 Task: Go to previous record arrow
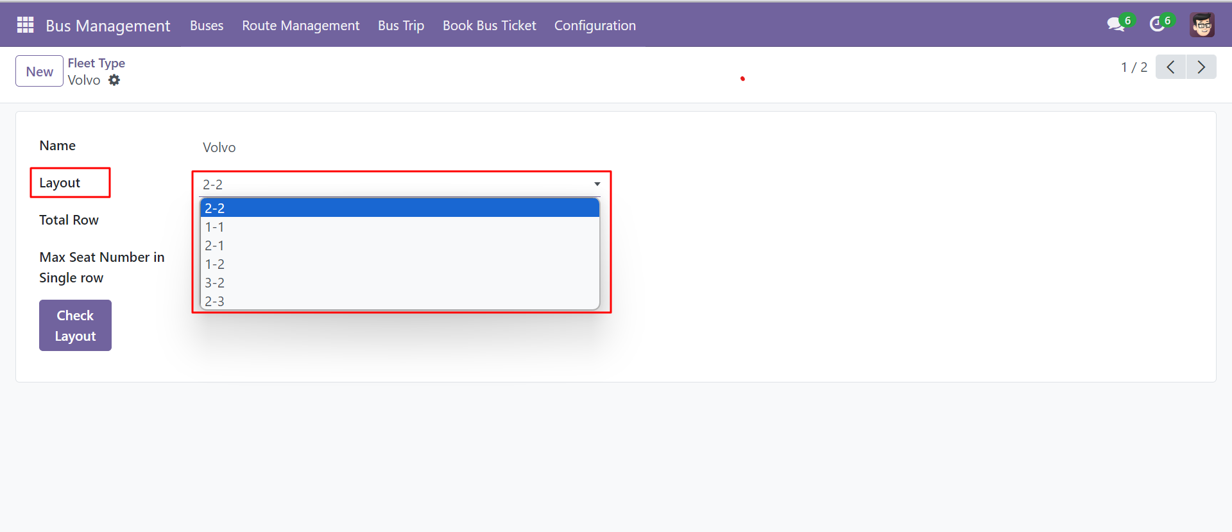pos(1170,67)
